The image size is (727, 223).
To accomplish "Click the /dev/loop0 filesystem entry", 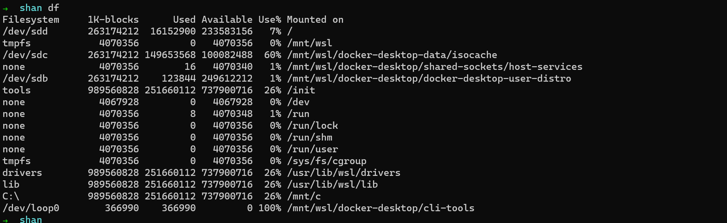I will click(x=31, y=208).
